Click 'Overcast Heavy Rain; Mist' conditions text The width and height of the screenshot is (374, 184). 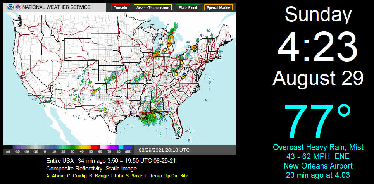click(318, 147)
